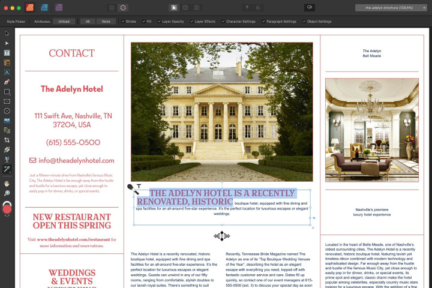Select the layered-pages tool above the crop tool
The image size is (432, 288).
[7, 130]
